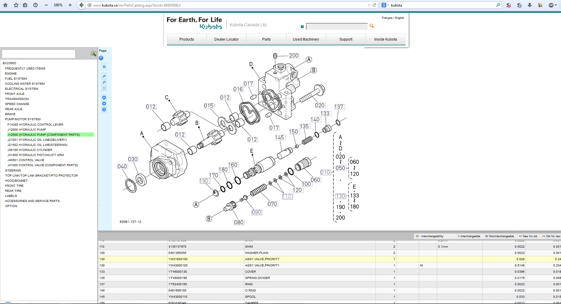Click part callout 200 in diagram
The image size is (561, 304).
pos(294,55)
